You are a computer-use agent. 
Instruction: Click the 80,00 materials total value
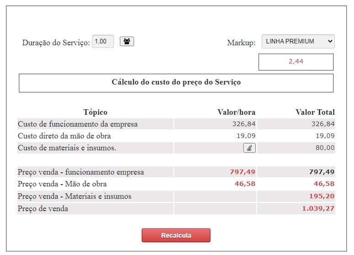(x=325, y=148)
